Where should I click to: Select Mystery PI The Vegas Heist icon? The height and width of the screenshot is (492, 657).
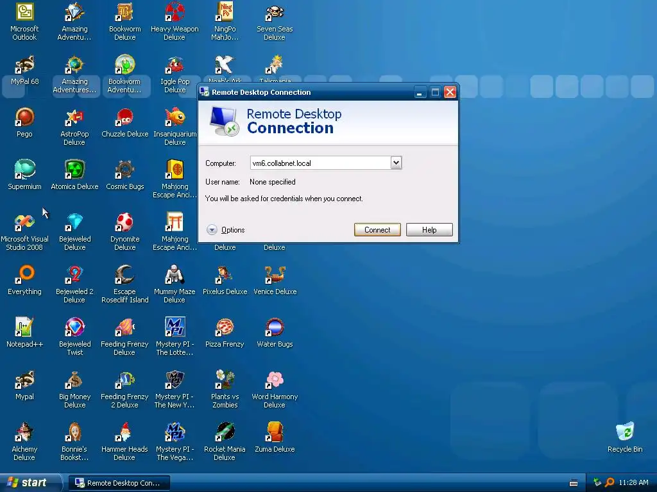175,442
